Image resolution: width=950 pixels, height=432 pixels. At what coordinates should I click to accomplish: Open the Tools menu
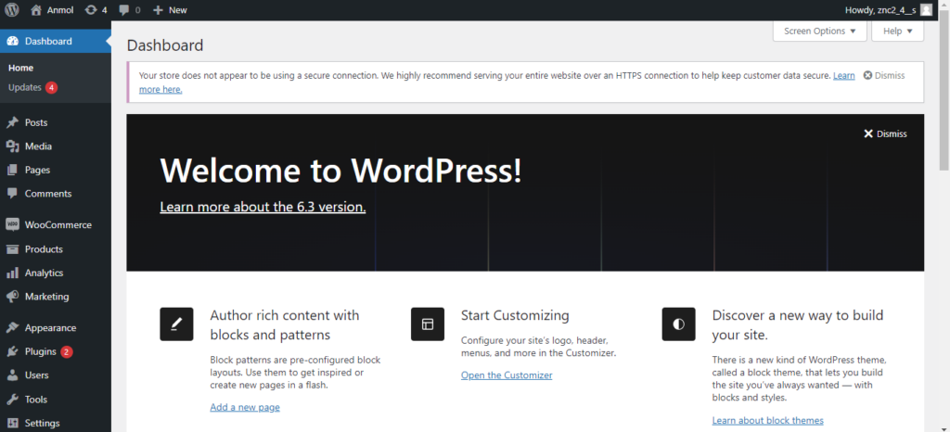coord(56,400)
